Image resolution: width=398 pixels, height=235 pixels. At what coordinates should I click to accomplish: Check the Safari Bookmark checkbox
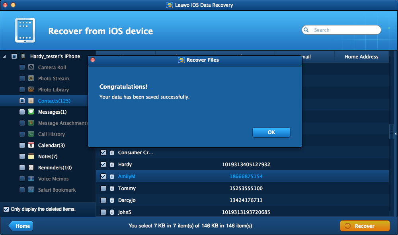click(22, 190)
